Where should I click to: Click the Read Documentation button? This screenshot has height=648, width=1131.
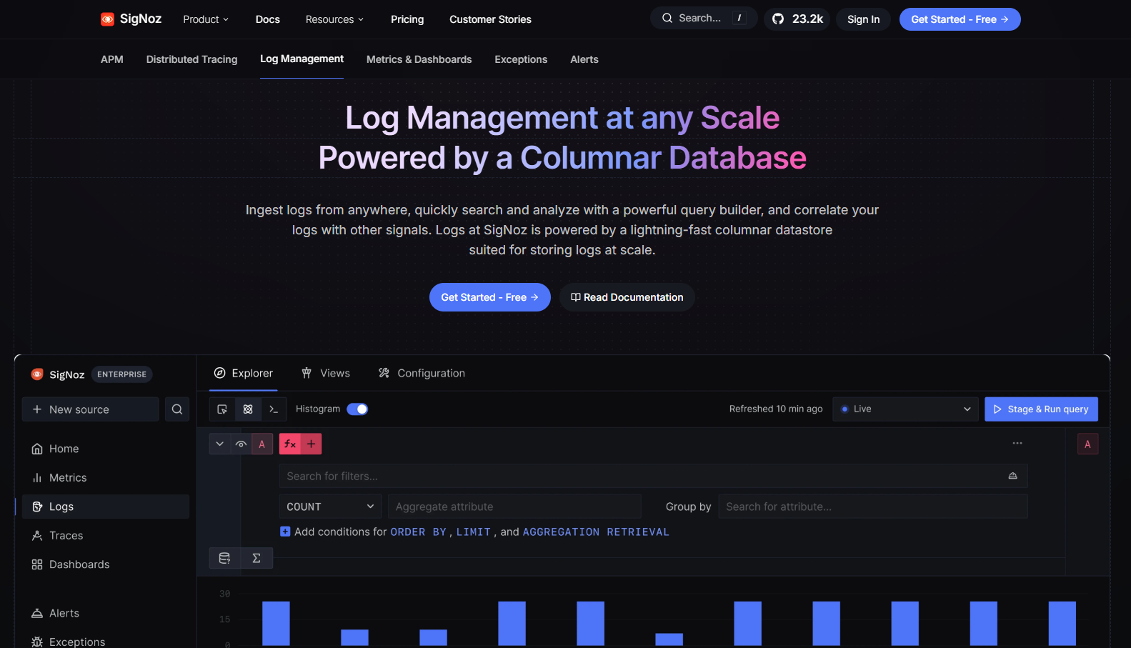pos(627,297)
